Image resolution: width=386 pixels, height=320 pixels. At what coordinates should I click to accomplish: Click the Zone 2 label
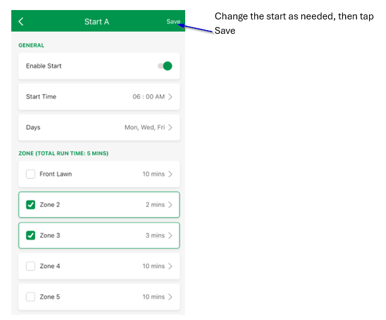pyautogui.click(x=50, y=205)
